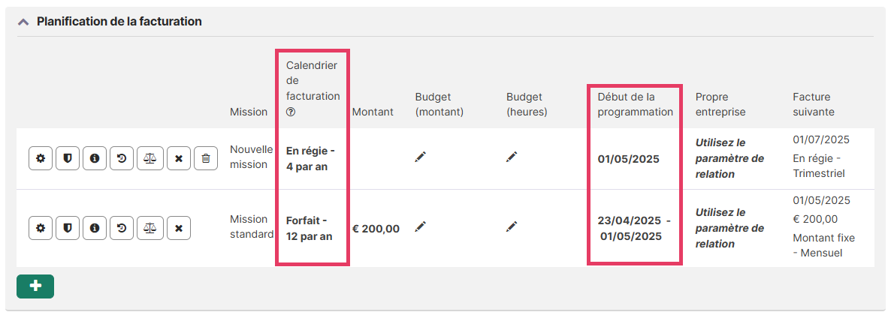Add a new billing schedule with plus button
891x315 pixels.
[35, 286]
